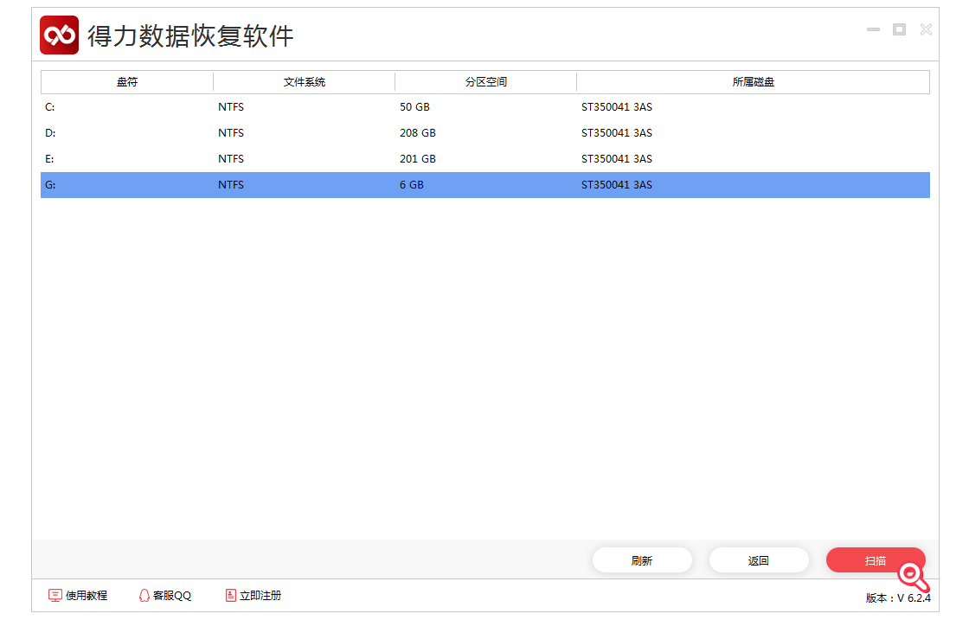
Task: Click the register form icon
Action: point(230,595)
